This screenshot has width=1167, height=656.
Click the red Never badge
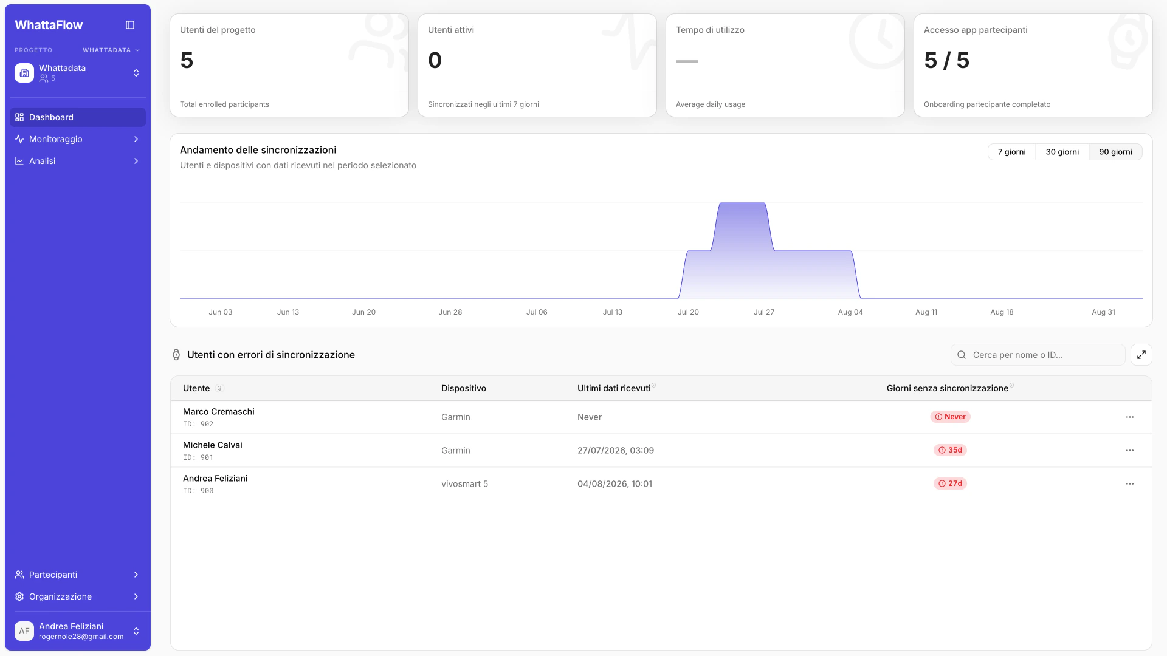point(950,417)
